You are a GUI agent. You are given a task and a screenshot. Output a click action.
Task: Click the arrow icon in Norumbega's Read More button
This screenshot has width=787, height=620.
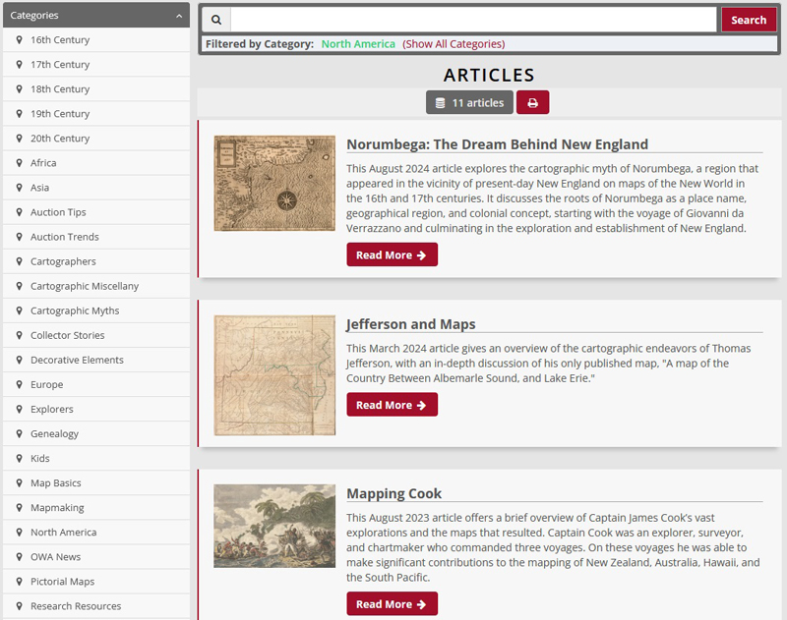pos(422,255)
